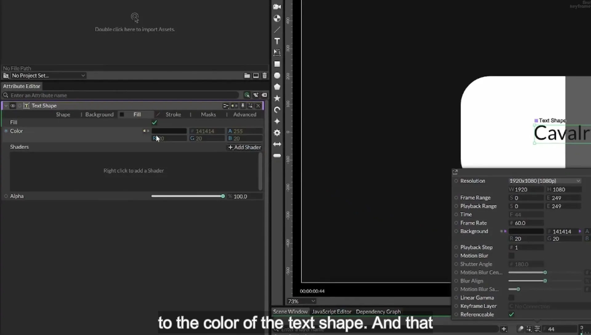Open the Dependency Graph tab

pos(378,312)
